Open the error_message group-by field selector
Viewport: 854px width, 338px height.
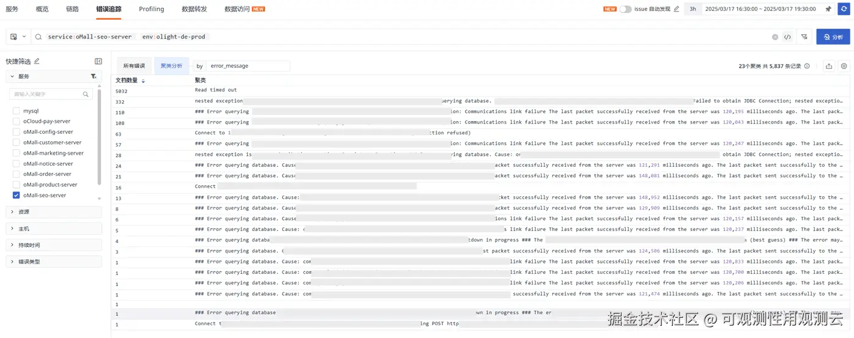tap(248, 66)
